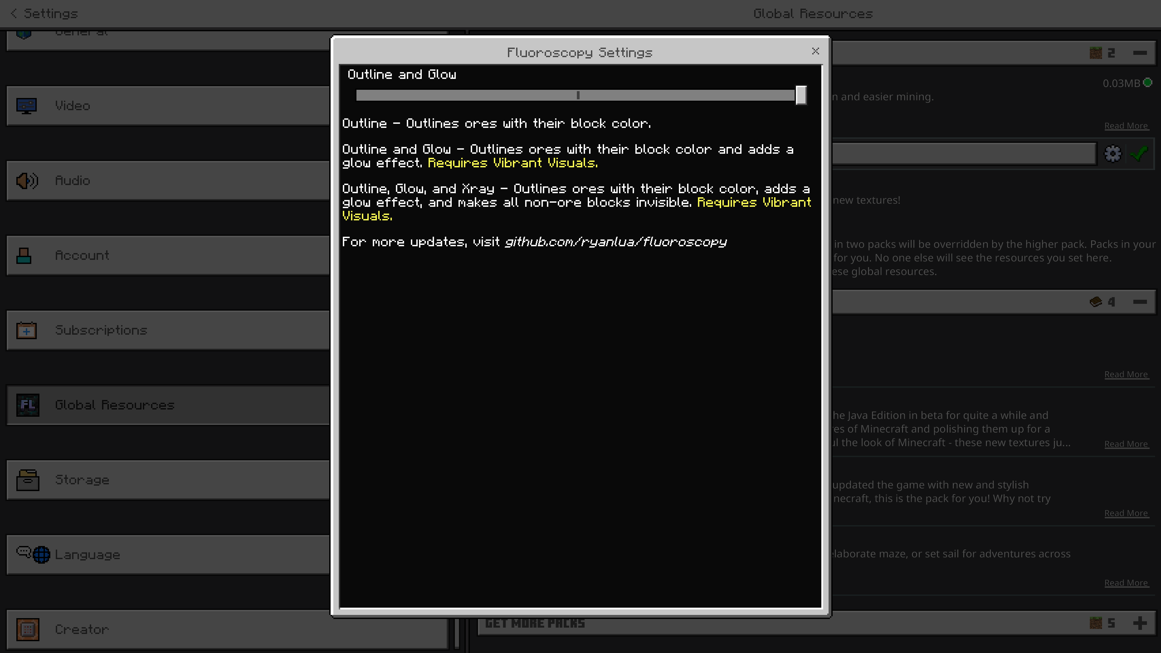Select the Video settings icon
1161x653 pixels.
[x=26, y=105]
